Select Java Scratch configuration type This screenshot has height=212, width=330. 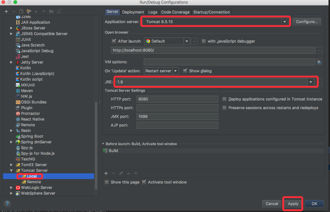[33, 45]
